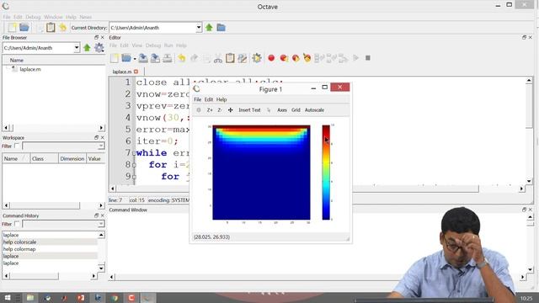Image resolution: width=539 pixels, height=303 pixels.
Task: Click the Stop debugging square icon
Action: point(368,58)
